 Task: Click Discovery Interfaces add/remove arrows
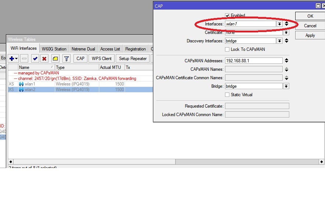[x=286, y=41]
